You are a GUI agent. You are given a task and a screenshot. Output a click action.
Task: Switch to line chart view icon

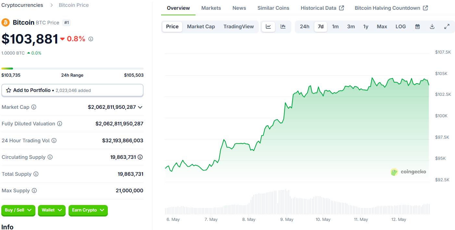[x=268, y=27]
